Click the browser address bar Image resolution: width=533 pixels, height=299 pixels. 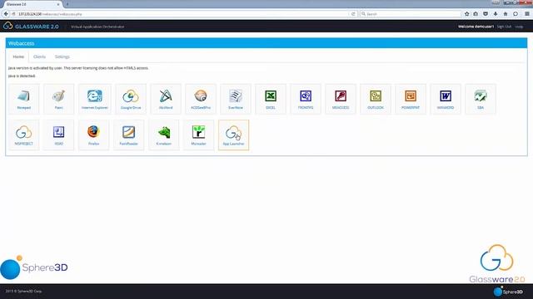click(180, 14)
